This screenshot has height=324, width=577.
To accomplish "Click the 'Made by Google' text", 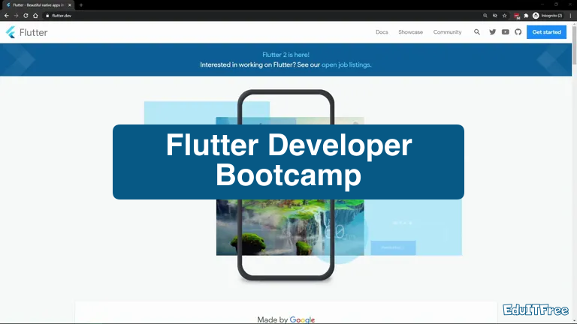I will coord(286,319).
